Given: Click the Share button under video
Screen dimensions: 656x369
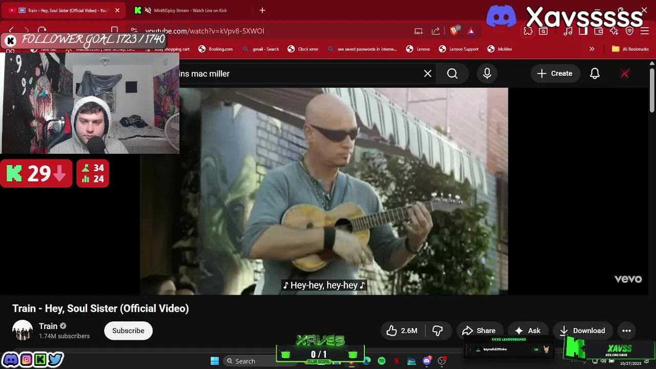Looking at the screenshot, I should point(479,331).
